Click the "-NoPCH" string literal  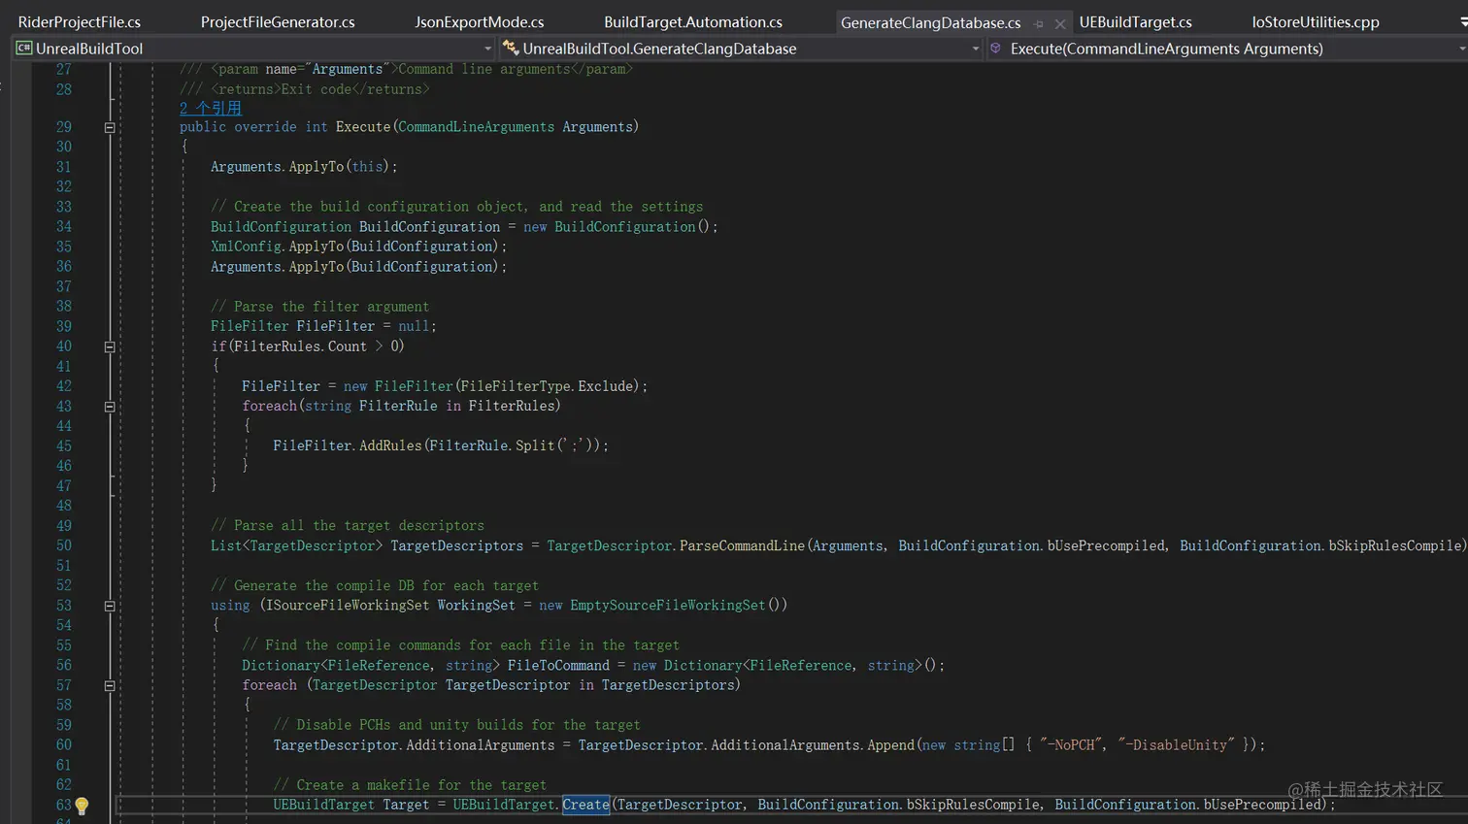click(1071, 745)
